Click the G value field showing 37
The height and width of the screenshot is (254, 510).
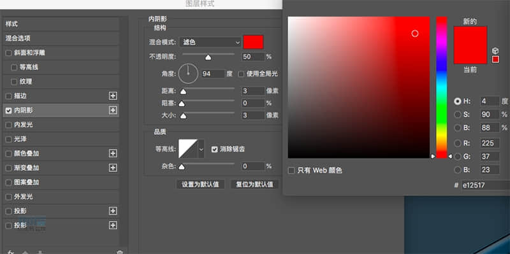click(490, 157)
